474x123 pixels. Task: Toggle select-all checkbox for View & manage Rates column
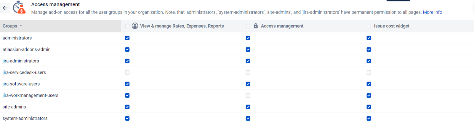(127, 26)
